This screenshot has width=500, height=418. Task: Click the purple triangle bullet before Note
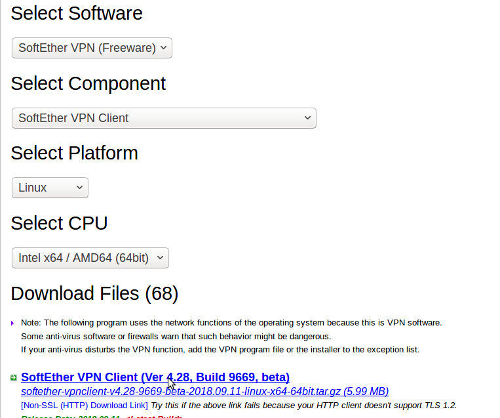[12, 323]
